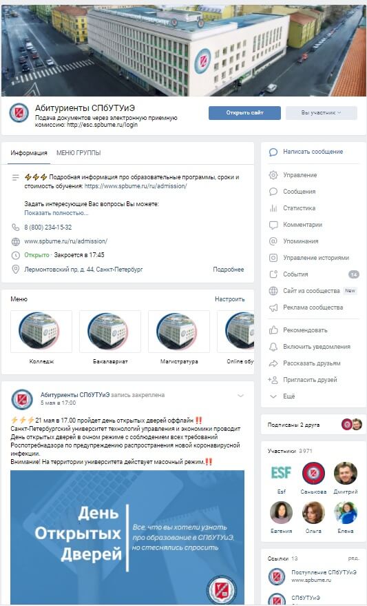
Task: Click the События counter badge
Action: (x=353, y=274)
